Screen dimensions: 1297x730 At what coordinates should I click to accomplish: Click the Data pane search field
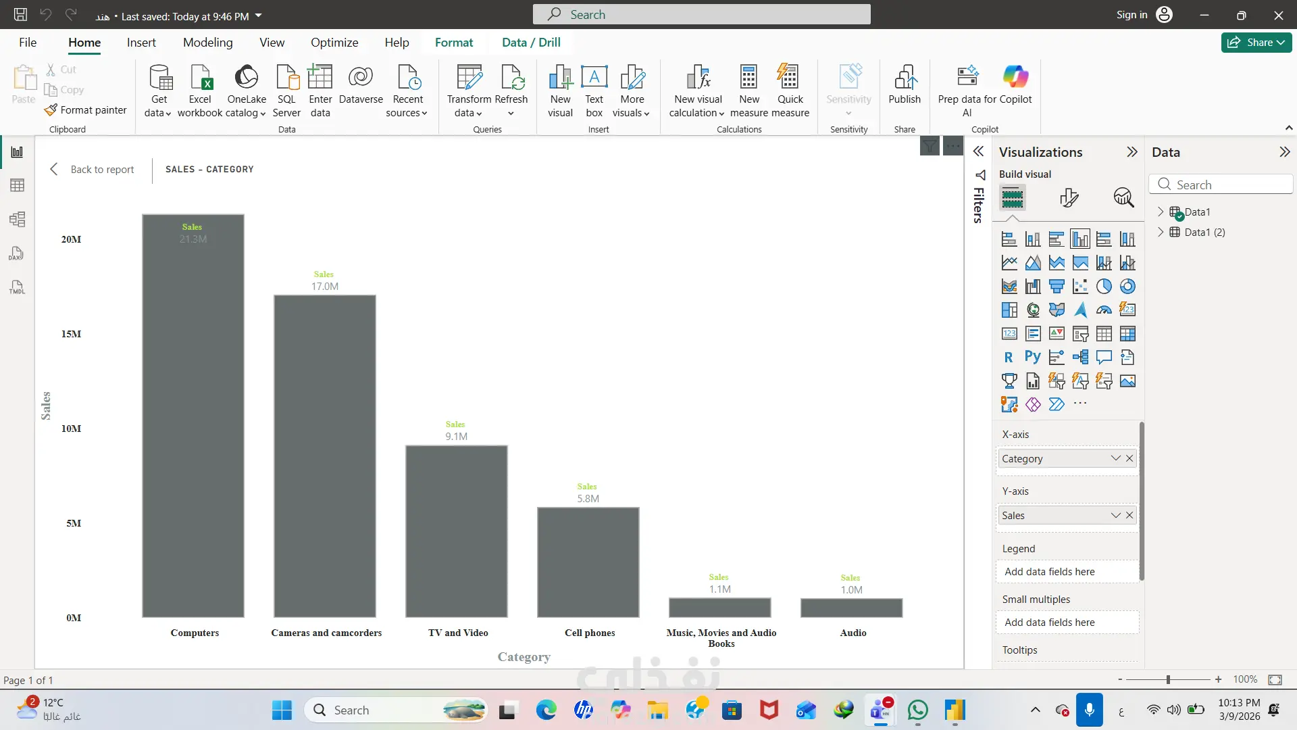[x=1223, y=185]
